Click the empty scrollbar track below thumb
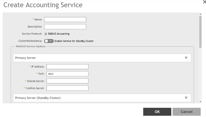Viewport: 206px width, 117px height. (x=200, y=75)
